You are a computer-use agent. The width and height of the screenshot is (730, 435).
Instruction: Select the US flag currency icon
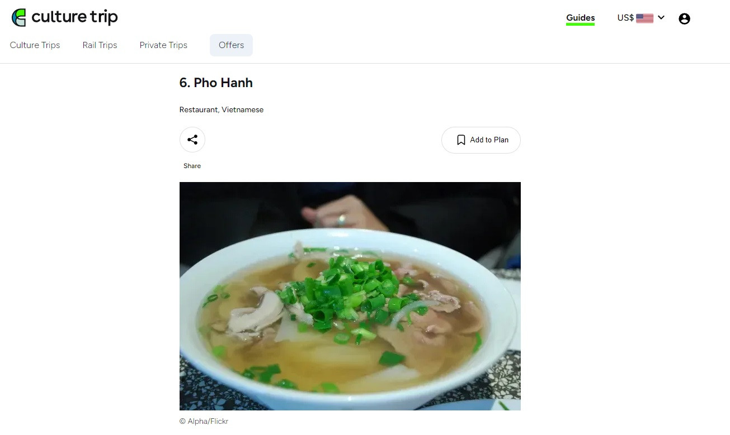[x=644, y=18]
